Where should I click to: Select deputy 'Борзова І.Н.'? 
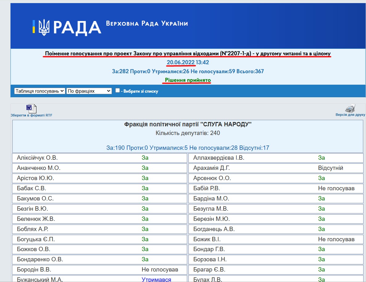click(x=210, y=259)
